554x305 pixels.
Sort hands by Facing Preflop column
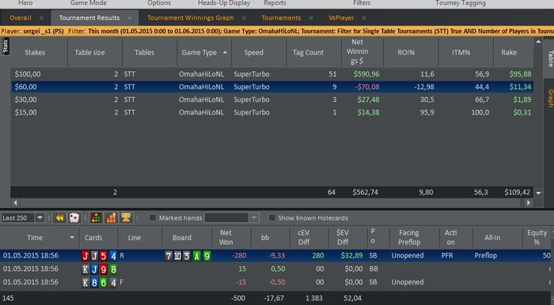(x=409, y=237)
